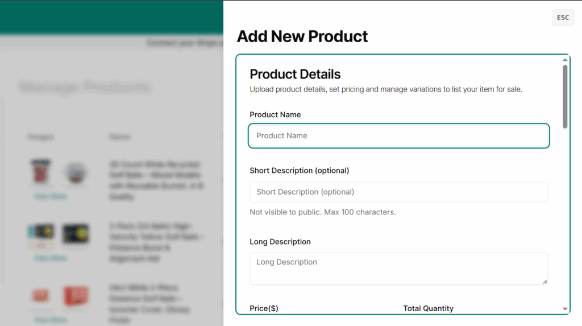This screenshot has width=582, height=326.
Task: Select the Long Description text area
Action: tap(398, 268)
